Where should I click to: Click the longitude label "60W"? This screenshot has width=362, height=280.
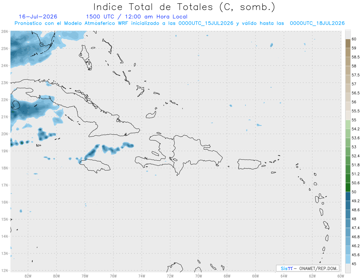click(341, 276)
